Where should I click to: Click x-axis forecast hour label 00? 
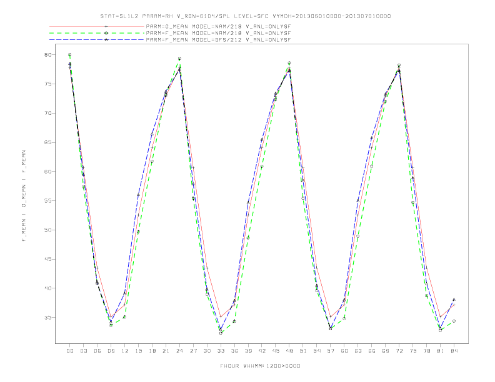pos(70,351)
